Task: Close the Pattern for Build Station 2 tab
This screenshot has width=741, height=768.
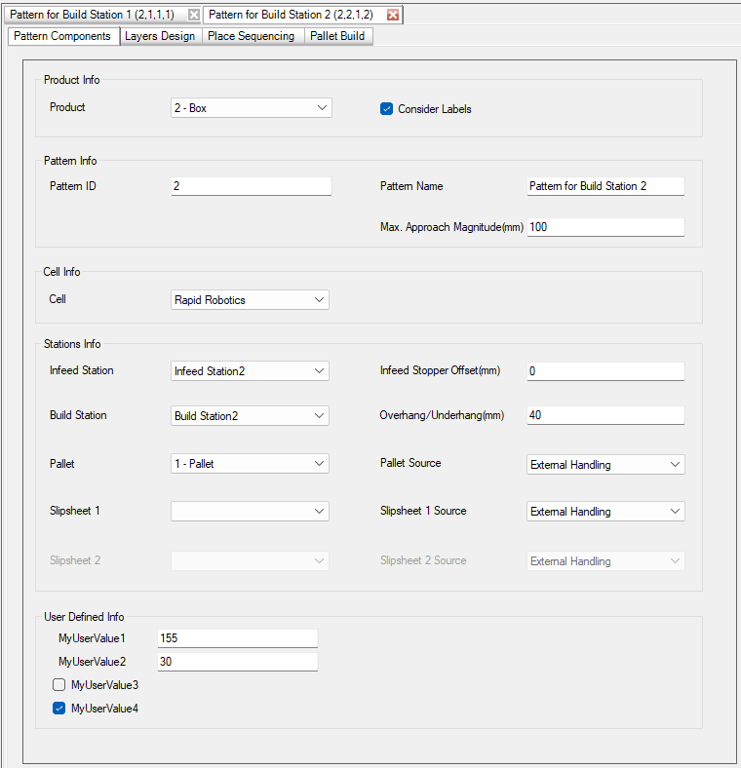Action: coord(393,15)
